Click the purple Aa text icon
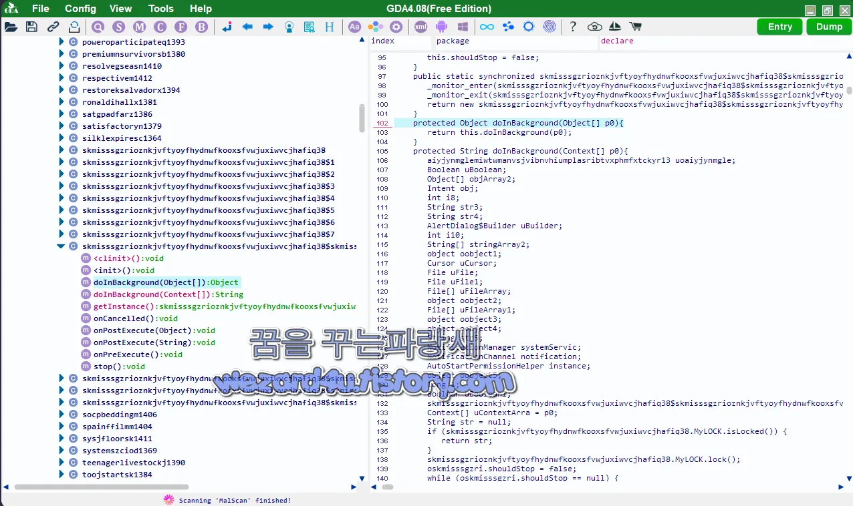The height and width of the screenshot is (506, 853). click(355, 27)
